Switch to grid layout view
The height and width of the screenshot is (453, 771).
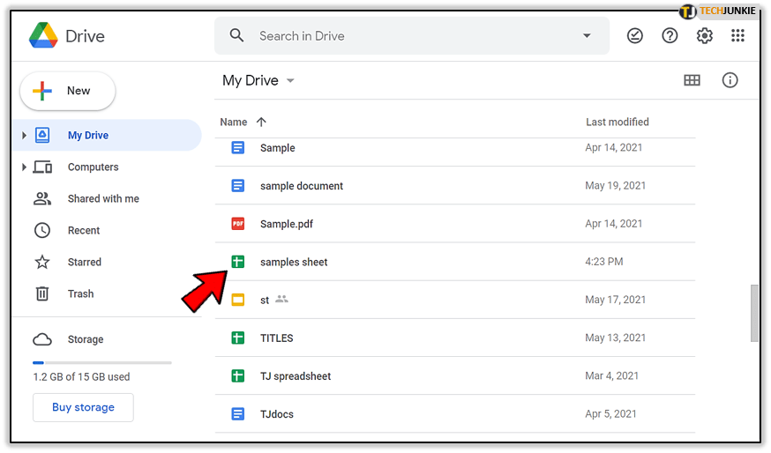coord(692,80)
